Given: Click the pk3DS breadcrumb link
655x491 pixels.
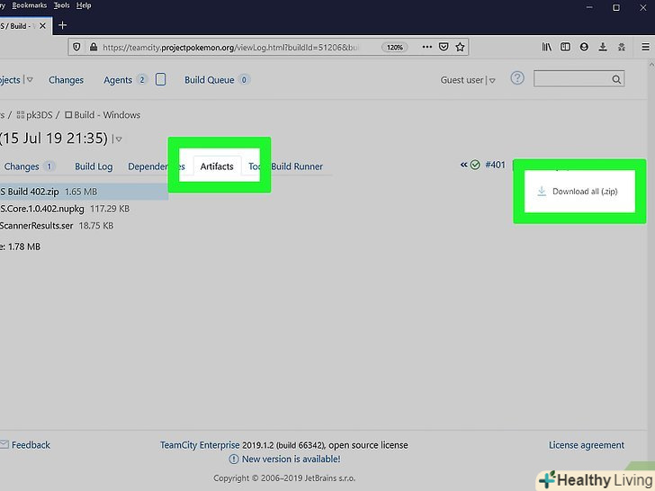Looking at the screenshot, I should click(x=40, y=115).
